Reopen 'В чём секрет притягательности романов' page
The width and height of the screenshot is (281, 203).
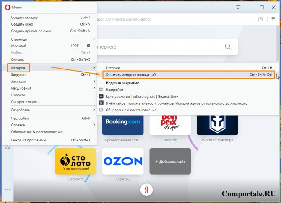188,103
